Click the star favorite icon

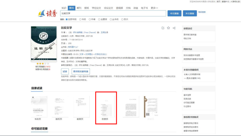tap(168, 28)
